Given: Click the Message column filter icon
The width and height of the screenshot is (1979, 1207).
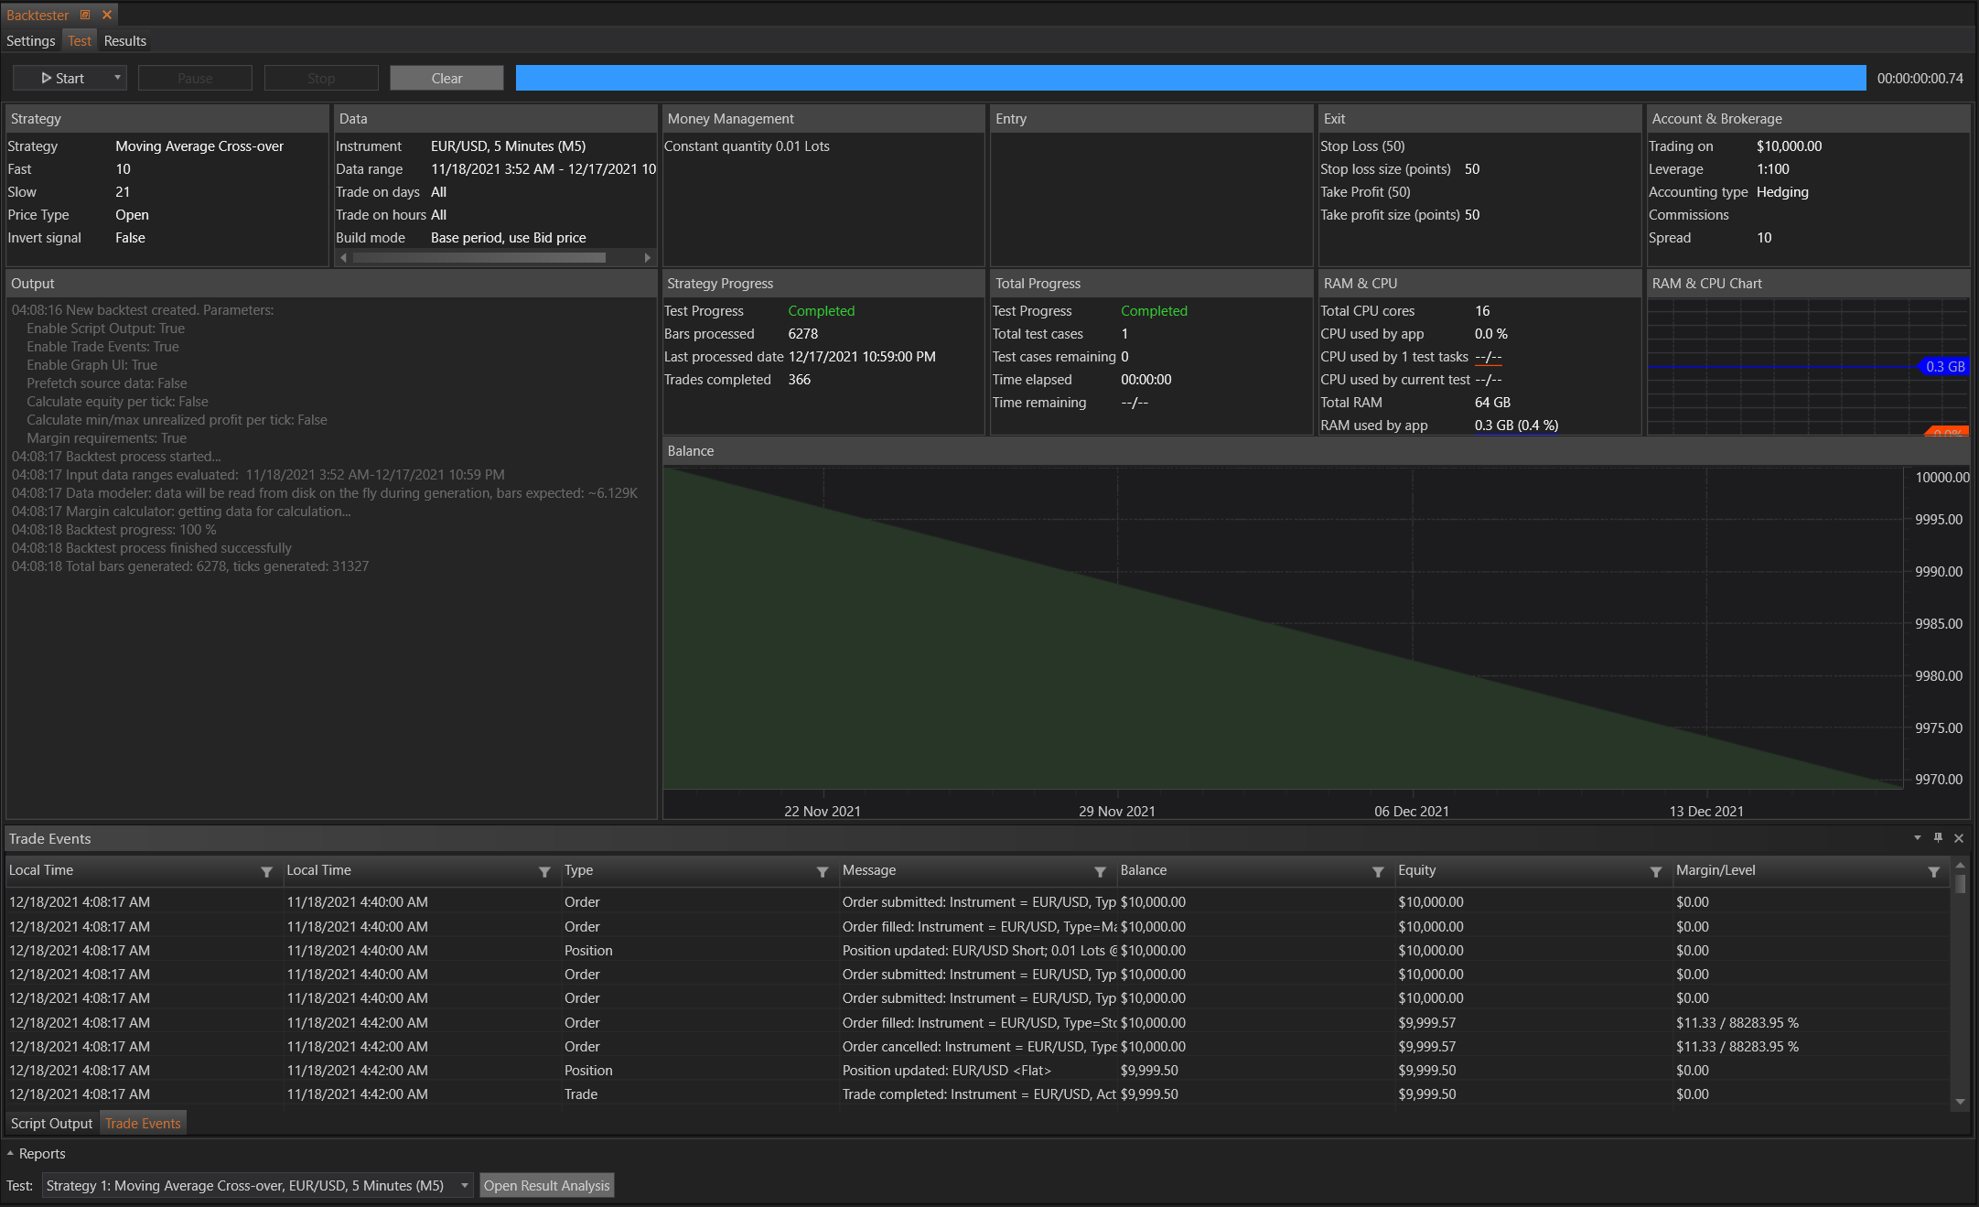Looking at the screenshot, I should pyautogui.click(x=1100, y=872).
